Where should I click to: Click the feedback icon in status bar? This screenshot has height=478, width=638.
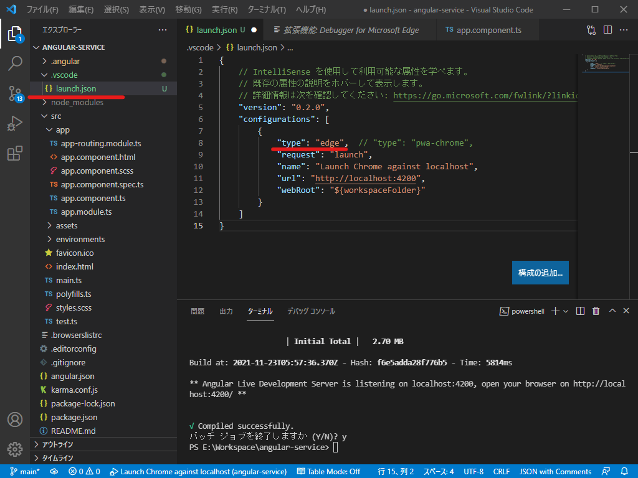coord(606,472)
